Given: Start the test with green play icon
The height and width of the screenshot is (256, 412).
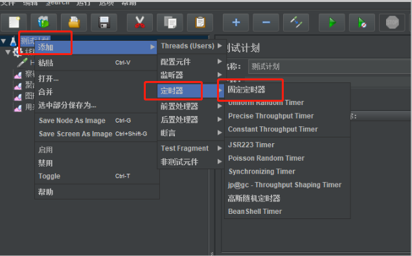Looking at the screenshot, I should (332, 22).
